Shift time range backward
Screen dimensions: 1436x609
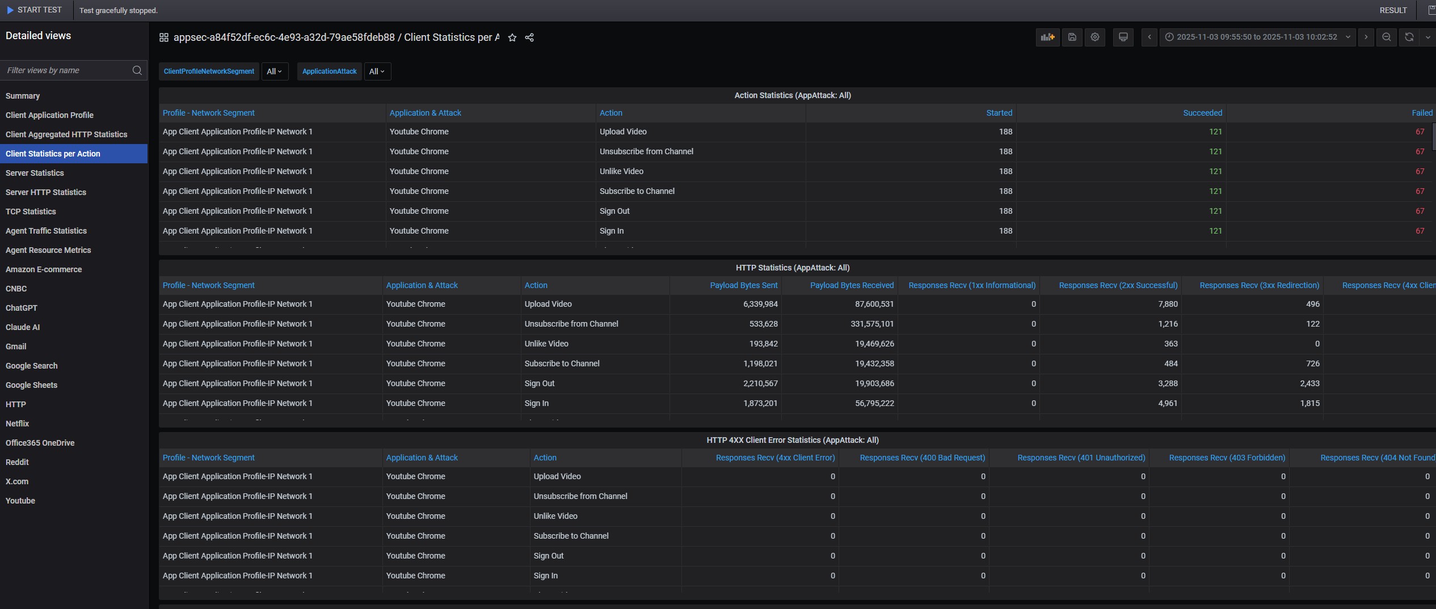(x=1149, y=37)
